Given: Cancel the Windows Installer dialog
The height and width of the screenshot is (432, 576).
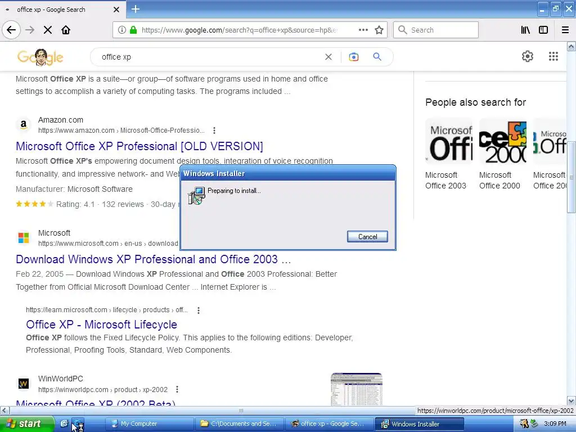Looking at the screenshot, I should click(367, 237).
